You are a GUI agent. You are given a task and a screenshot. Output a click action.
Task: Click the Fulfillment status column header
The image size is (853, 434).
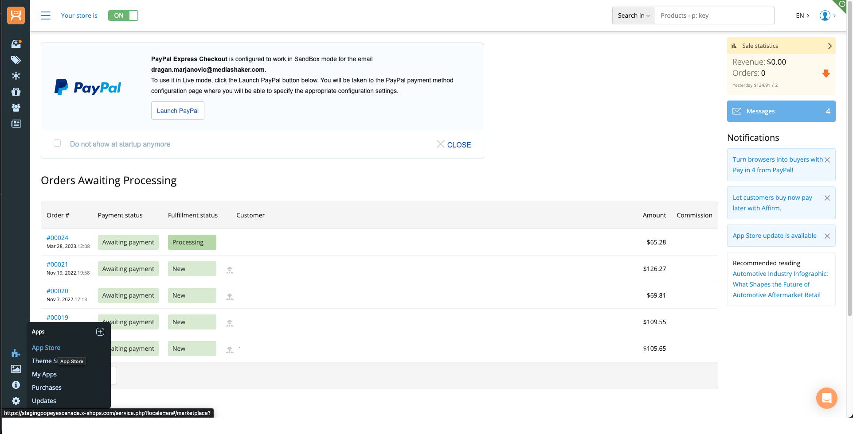click(x=193, y=215)
